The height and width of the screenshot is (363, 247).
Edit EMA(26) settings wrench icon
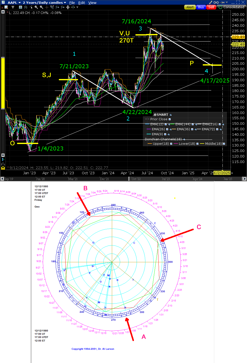(x=170, y=129)
